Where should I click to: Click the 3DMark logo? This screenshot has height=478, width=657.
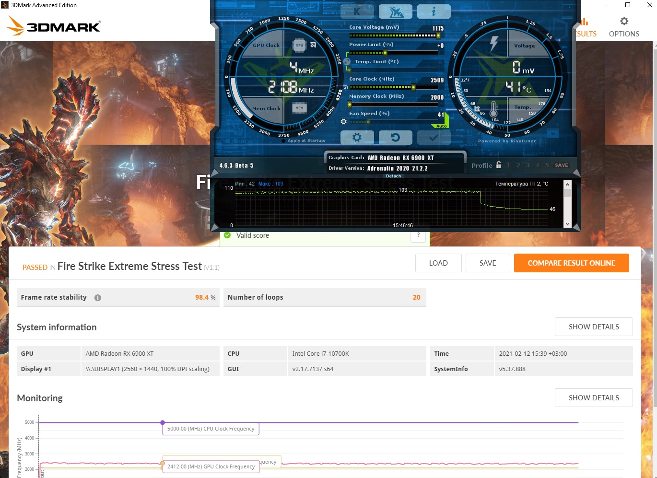coord(54,26)
